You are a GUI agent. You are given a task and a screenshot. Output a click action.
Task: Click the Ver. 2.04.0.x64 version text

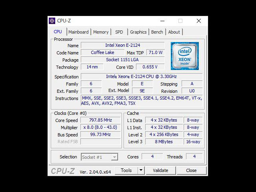coord(95,172)
